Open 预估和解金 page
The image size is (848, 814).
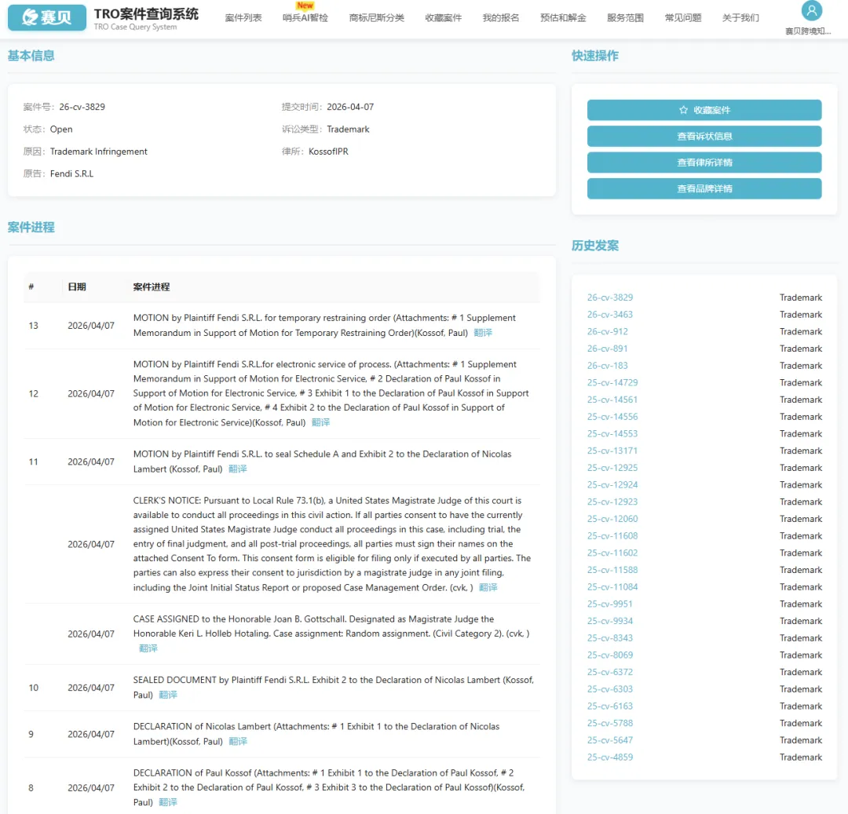coord(563,18)
